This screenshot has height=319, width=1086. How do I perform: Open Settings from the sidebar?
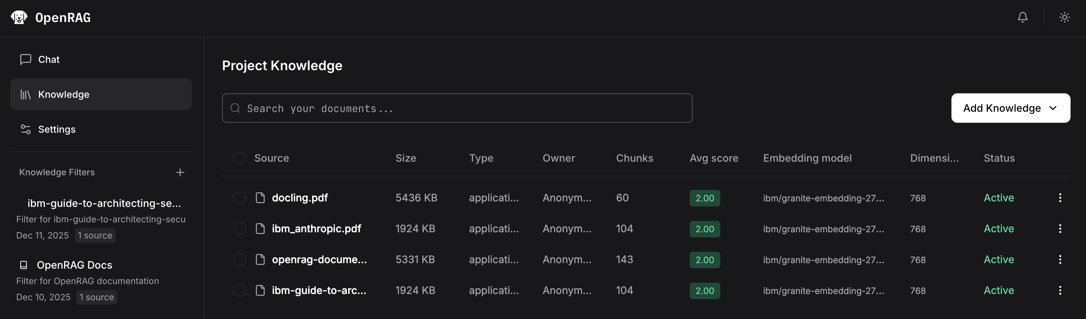click(x=57, y=129)
